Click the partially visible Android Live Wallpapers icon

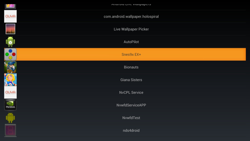[10, 5]
